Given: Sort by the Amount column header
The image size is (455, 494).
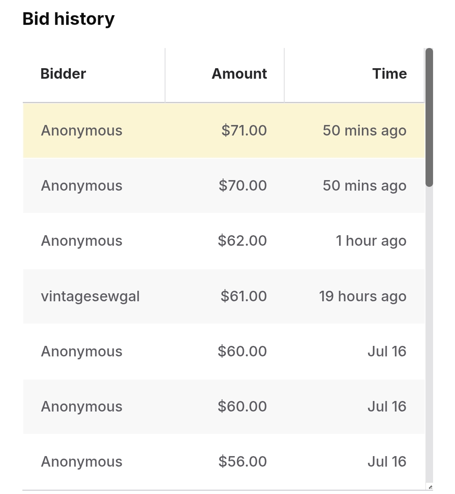Looking at the screenshot, I should 239,74.
